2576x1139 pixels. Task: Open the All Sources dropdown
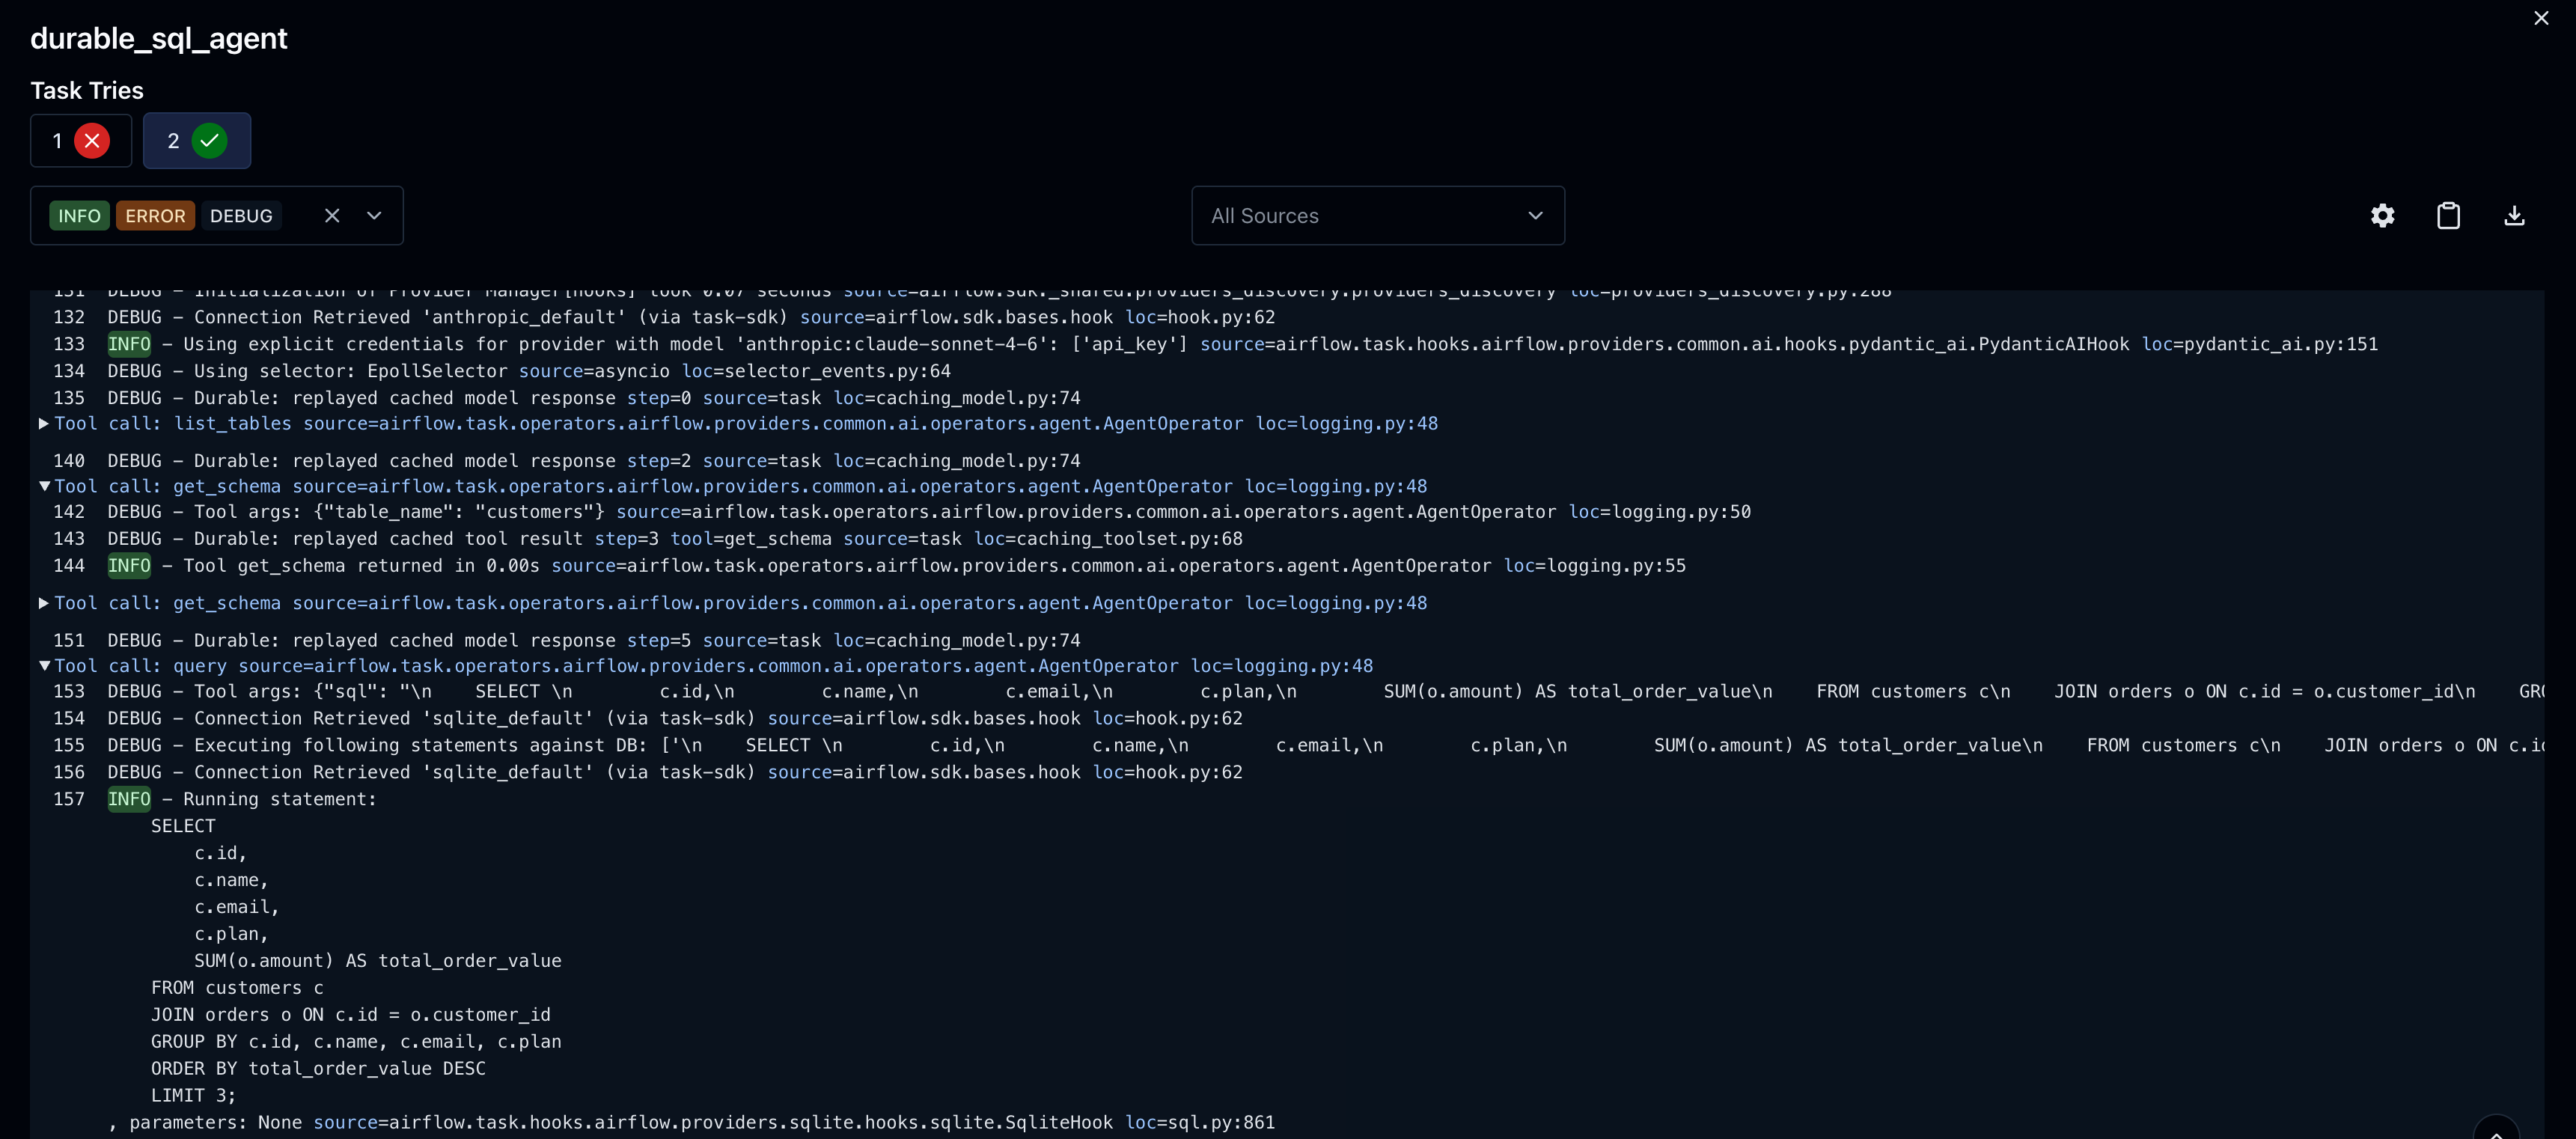[1377, 215]
